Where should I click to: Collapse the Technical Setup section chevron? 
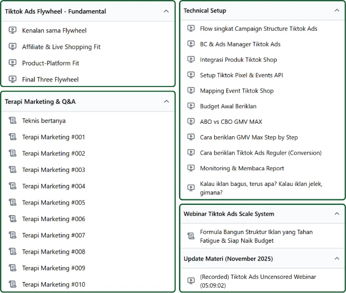pyautogui.click(x=337, y=10)
